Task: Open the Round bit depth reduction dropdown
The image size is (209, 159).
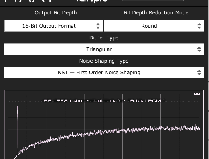Action: 154,26
